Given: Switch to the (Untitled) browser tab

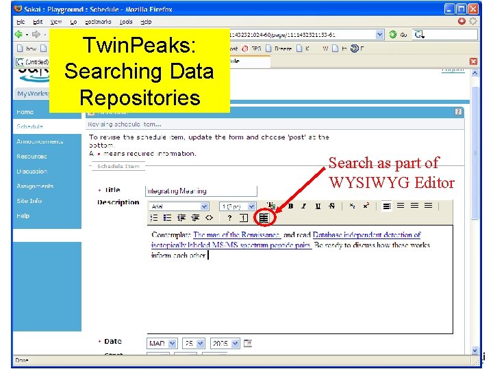Looking at the screenshot, I should tap(32, 61).
